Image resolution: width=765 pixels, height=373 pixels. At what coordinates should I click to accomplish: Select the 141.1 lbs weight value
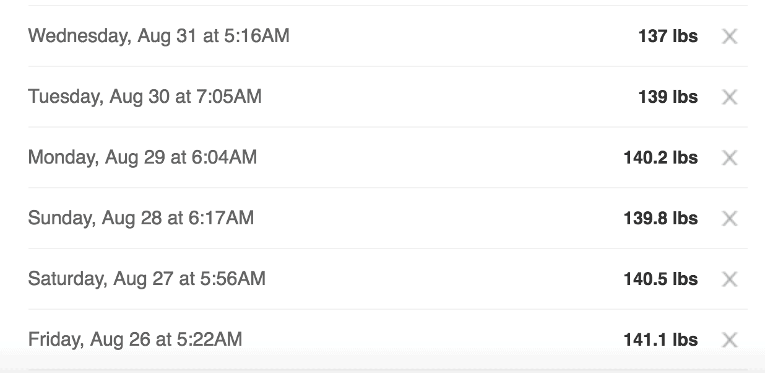point(660,340)
